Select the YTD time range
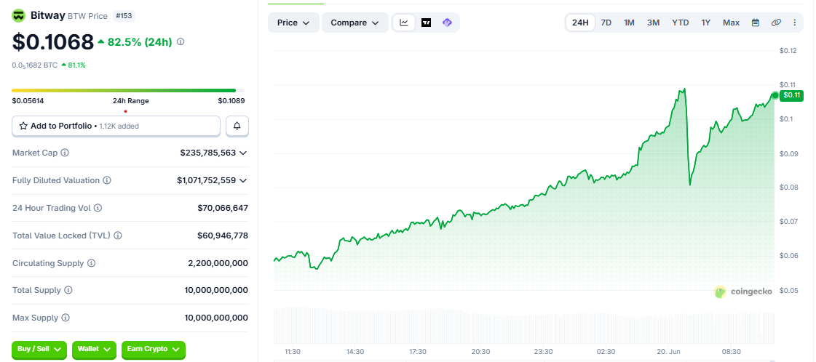Screen dimensions: 816x362 click(x=680, y=23)
